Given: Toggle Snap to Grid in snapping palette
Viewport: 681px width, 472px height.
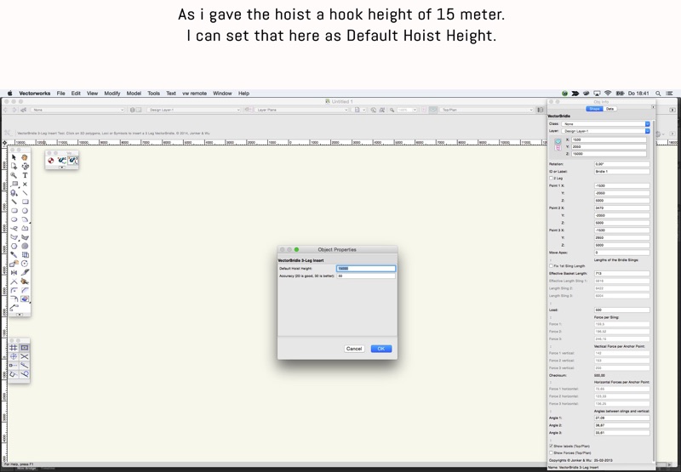Looking at the screenshot, I should [x=14, y=348].
